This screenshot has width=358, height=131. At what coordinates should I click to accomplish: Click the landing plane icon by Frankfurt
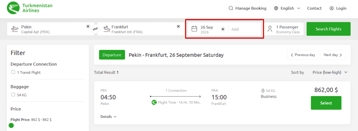pos(107,29)
